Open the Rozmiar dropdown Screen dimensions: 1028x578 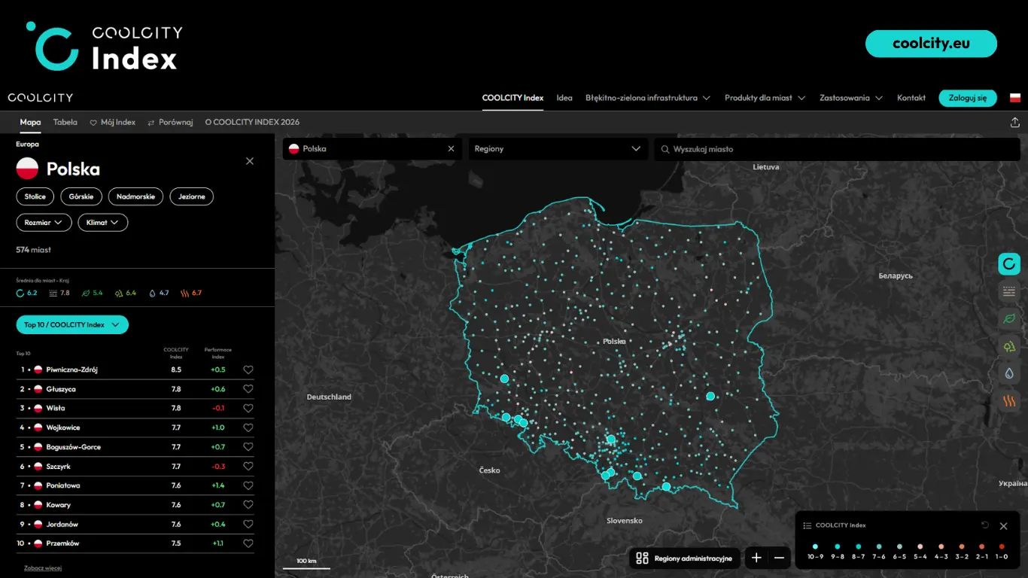(x=44, y=223)
